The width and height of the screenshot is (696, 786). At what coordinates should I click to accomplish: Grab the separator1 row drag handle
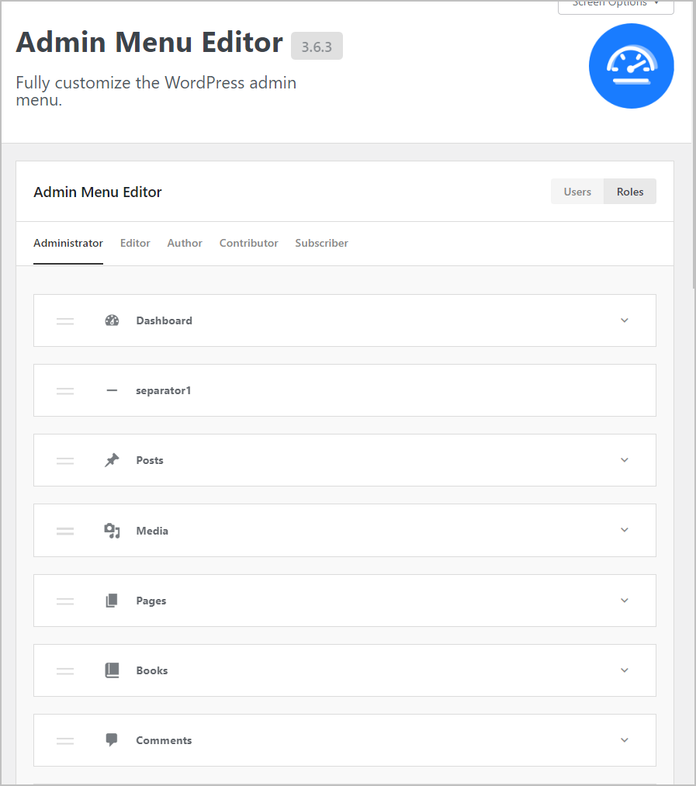click(65, 390)
